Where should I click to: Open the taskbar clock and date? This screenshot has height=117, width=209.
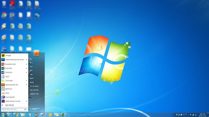click(202, 115)
